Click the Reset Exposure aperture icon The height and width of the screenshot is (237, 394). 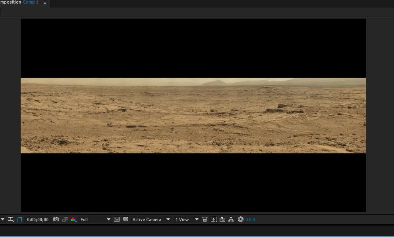tap(240, 219)
